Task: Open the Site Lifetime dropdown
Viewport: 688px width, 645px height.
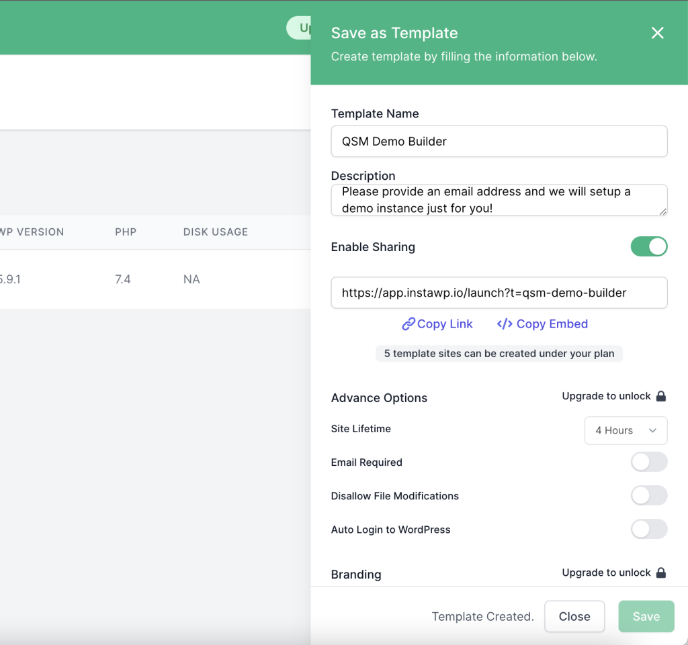Action: click(x=626, y=430)
